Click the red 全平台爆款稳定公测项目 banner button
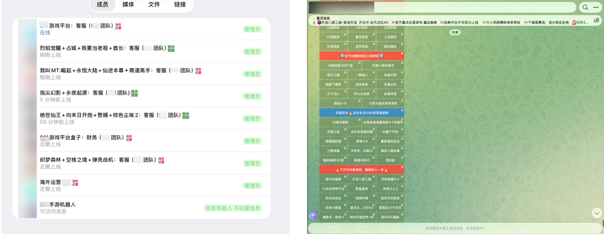The height and width of the screenshot is (235, 604). click(362, 56)
